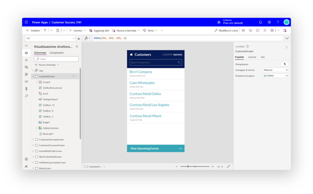The width and height of the screenshot is (313, 194).
Task: Open Power Automate icon in left rail
Action: pyautogui.click(x=26, y=74)
